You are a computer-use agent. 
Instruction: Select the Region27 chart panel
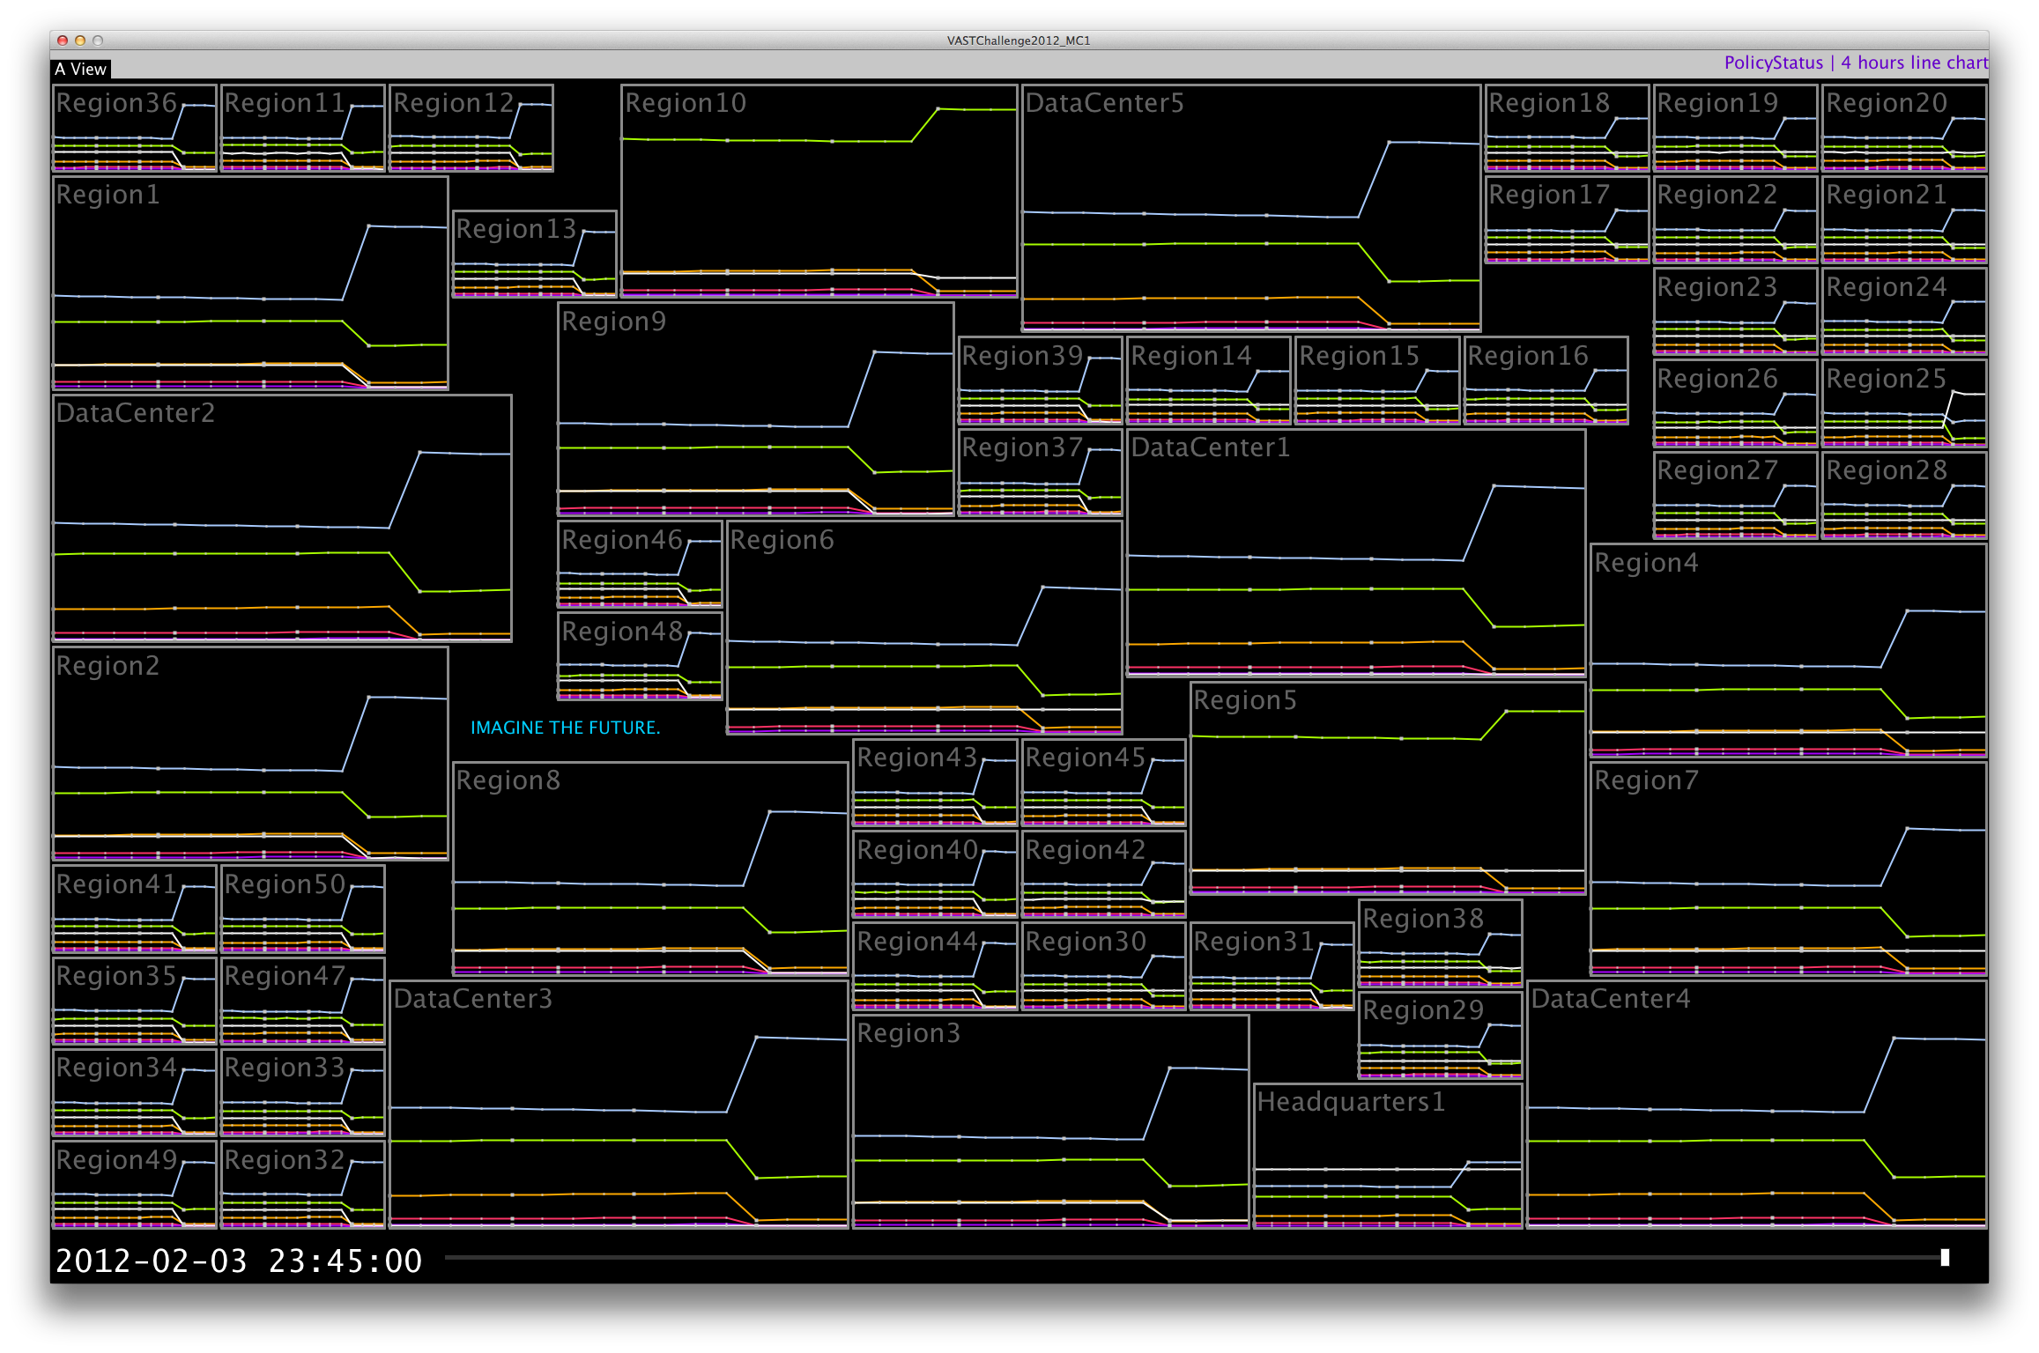[x=1736, y=496]
